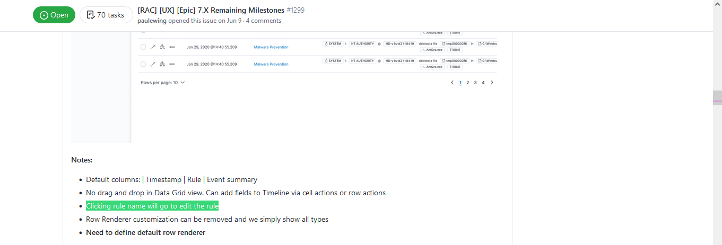Select page 1 in pagination

[460, 83]
